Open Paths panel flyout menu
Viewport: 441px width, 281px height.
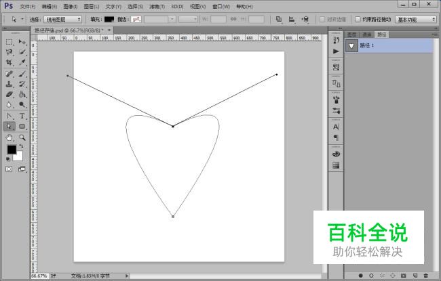[x=436, y=35]
